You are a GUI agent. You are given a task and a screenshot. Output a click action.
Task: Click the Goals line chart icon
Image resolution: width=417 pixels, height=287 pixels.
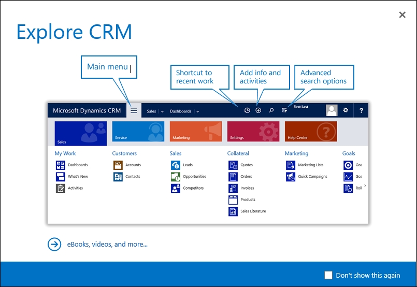click(348, 177)
